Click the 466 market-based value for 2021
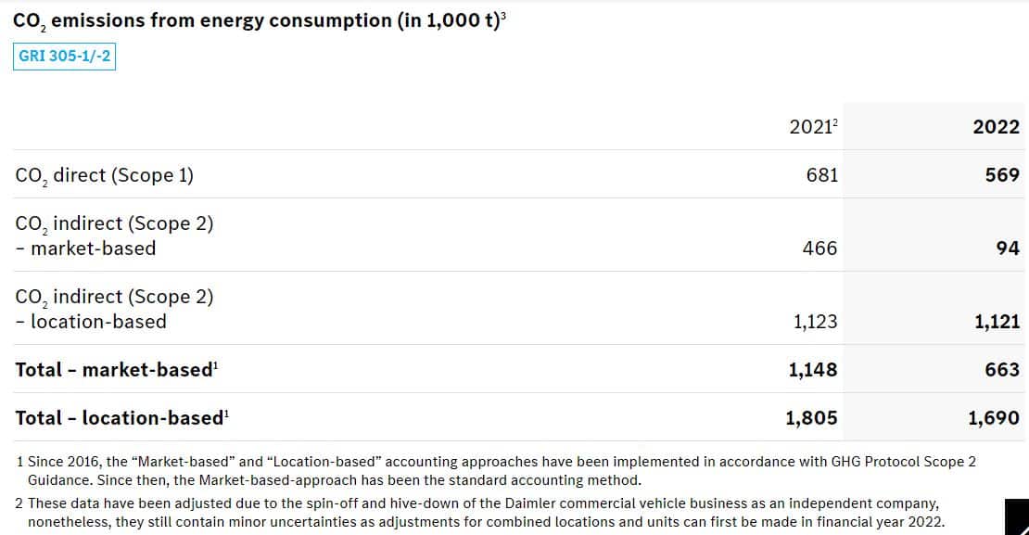Image resolution: width=1029 pixels, height=535 pixels. coord(819,248)
